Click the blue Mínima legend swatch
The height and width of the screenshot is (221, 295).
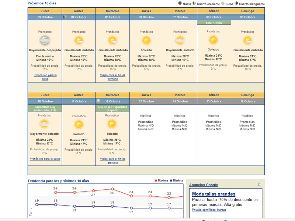pyautogui.click(x=171, y=181)
